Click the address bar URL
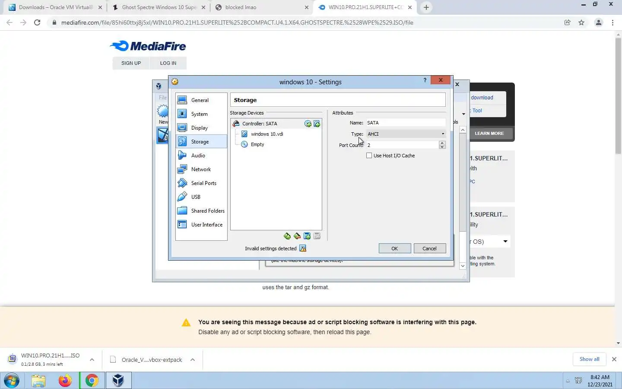 pos(237,22)
